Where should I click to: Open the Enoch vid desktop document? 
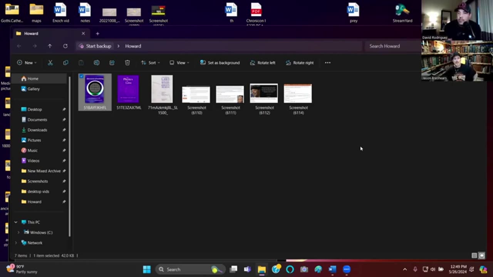pos(61,13)
